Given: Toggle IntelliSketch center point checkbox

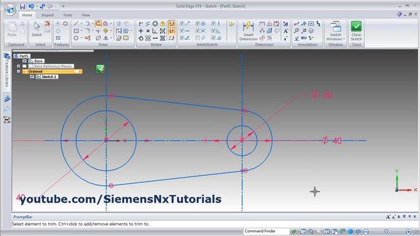Looking at the screenshot, I should 198,24.
